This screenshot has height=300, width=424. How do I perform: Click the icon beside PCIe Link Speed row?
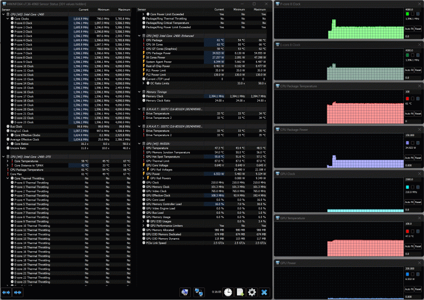pos(144,243)
